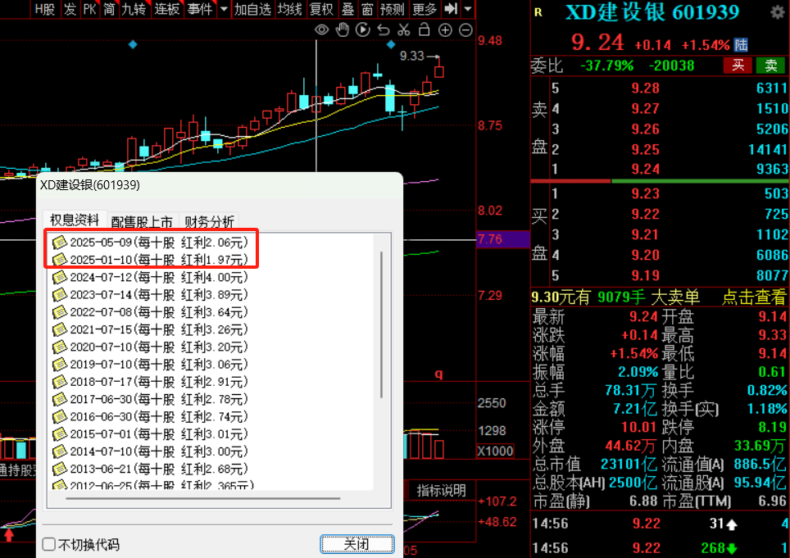Click the 指标说明 button
This screenshot has height=558, width=790.
coord(442,491)
